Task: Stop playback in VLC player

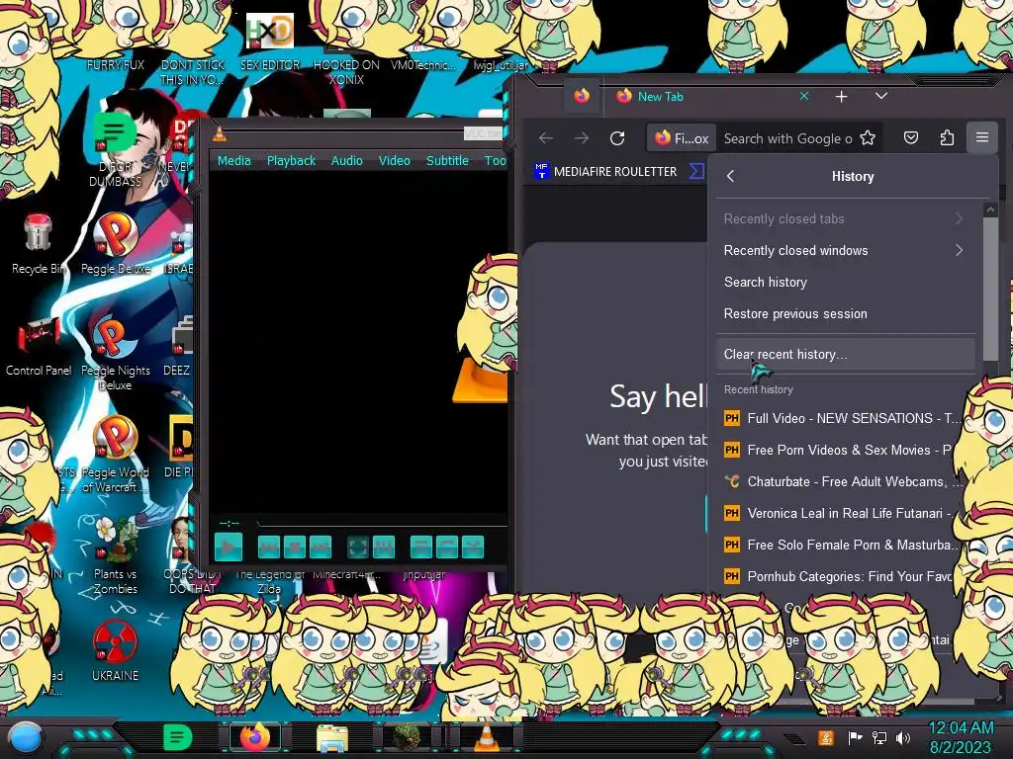Action: (x=295, y=548)
